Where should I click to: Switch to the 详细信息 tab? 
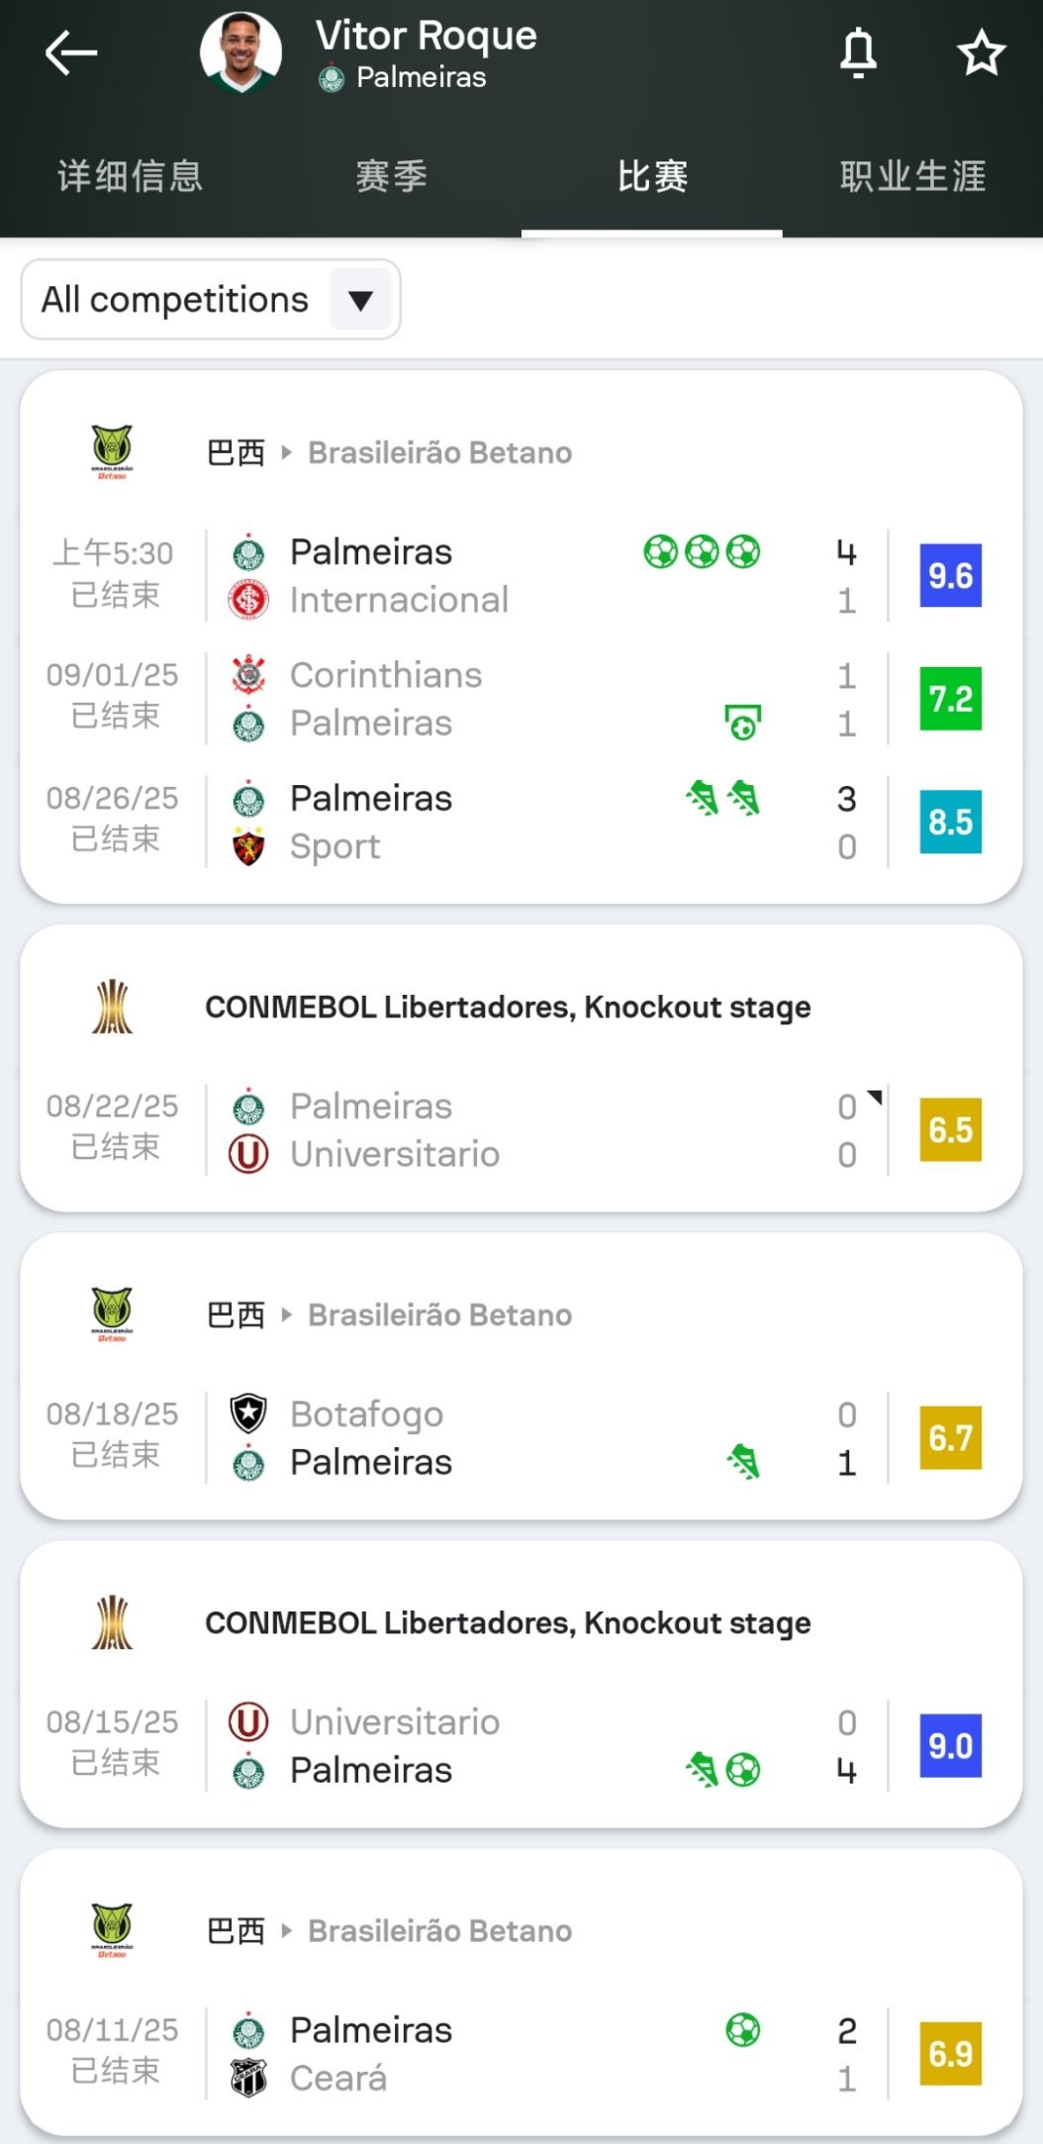[131, 176]
